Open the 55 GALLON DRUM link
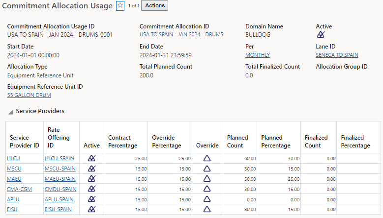 [x=29, y=95]
